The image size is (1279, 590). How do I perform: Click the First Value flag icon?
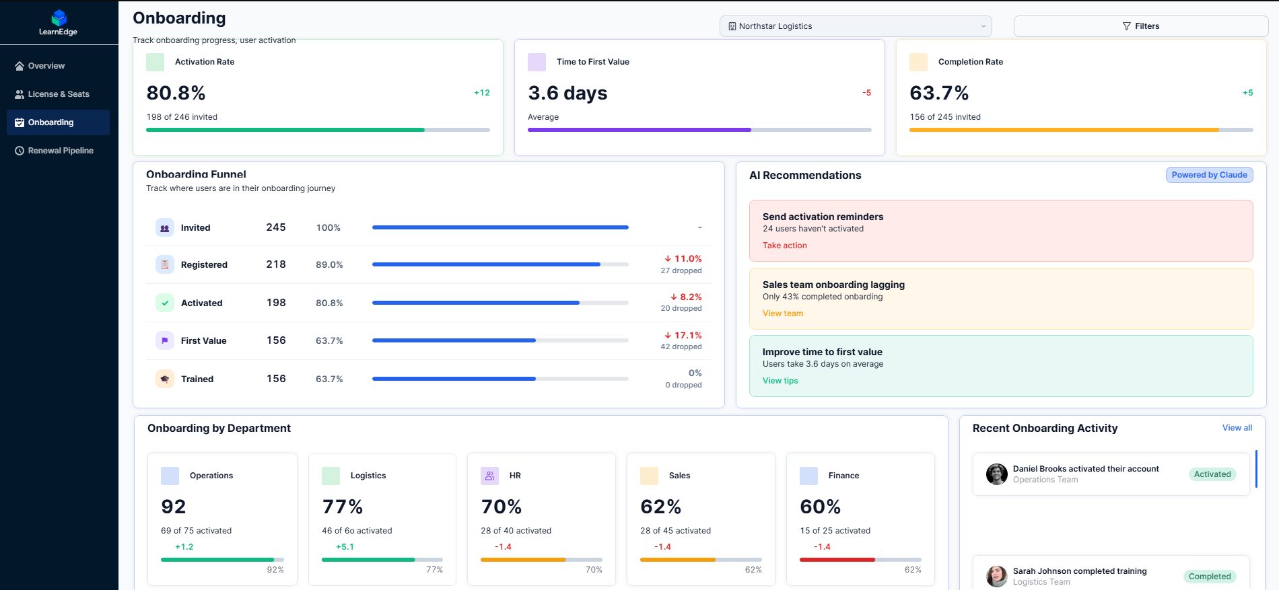point(165,340)
